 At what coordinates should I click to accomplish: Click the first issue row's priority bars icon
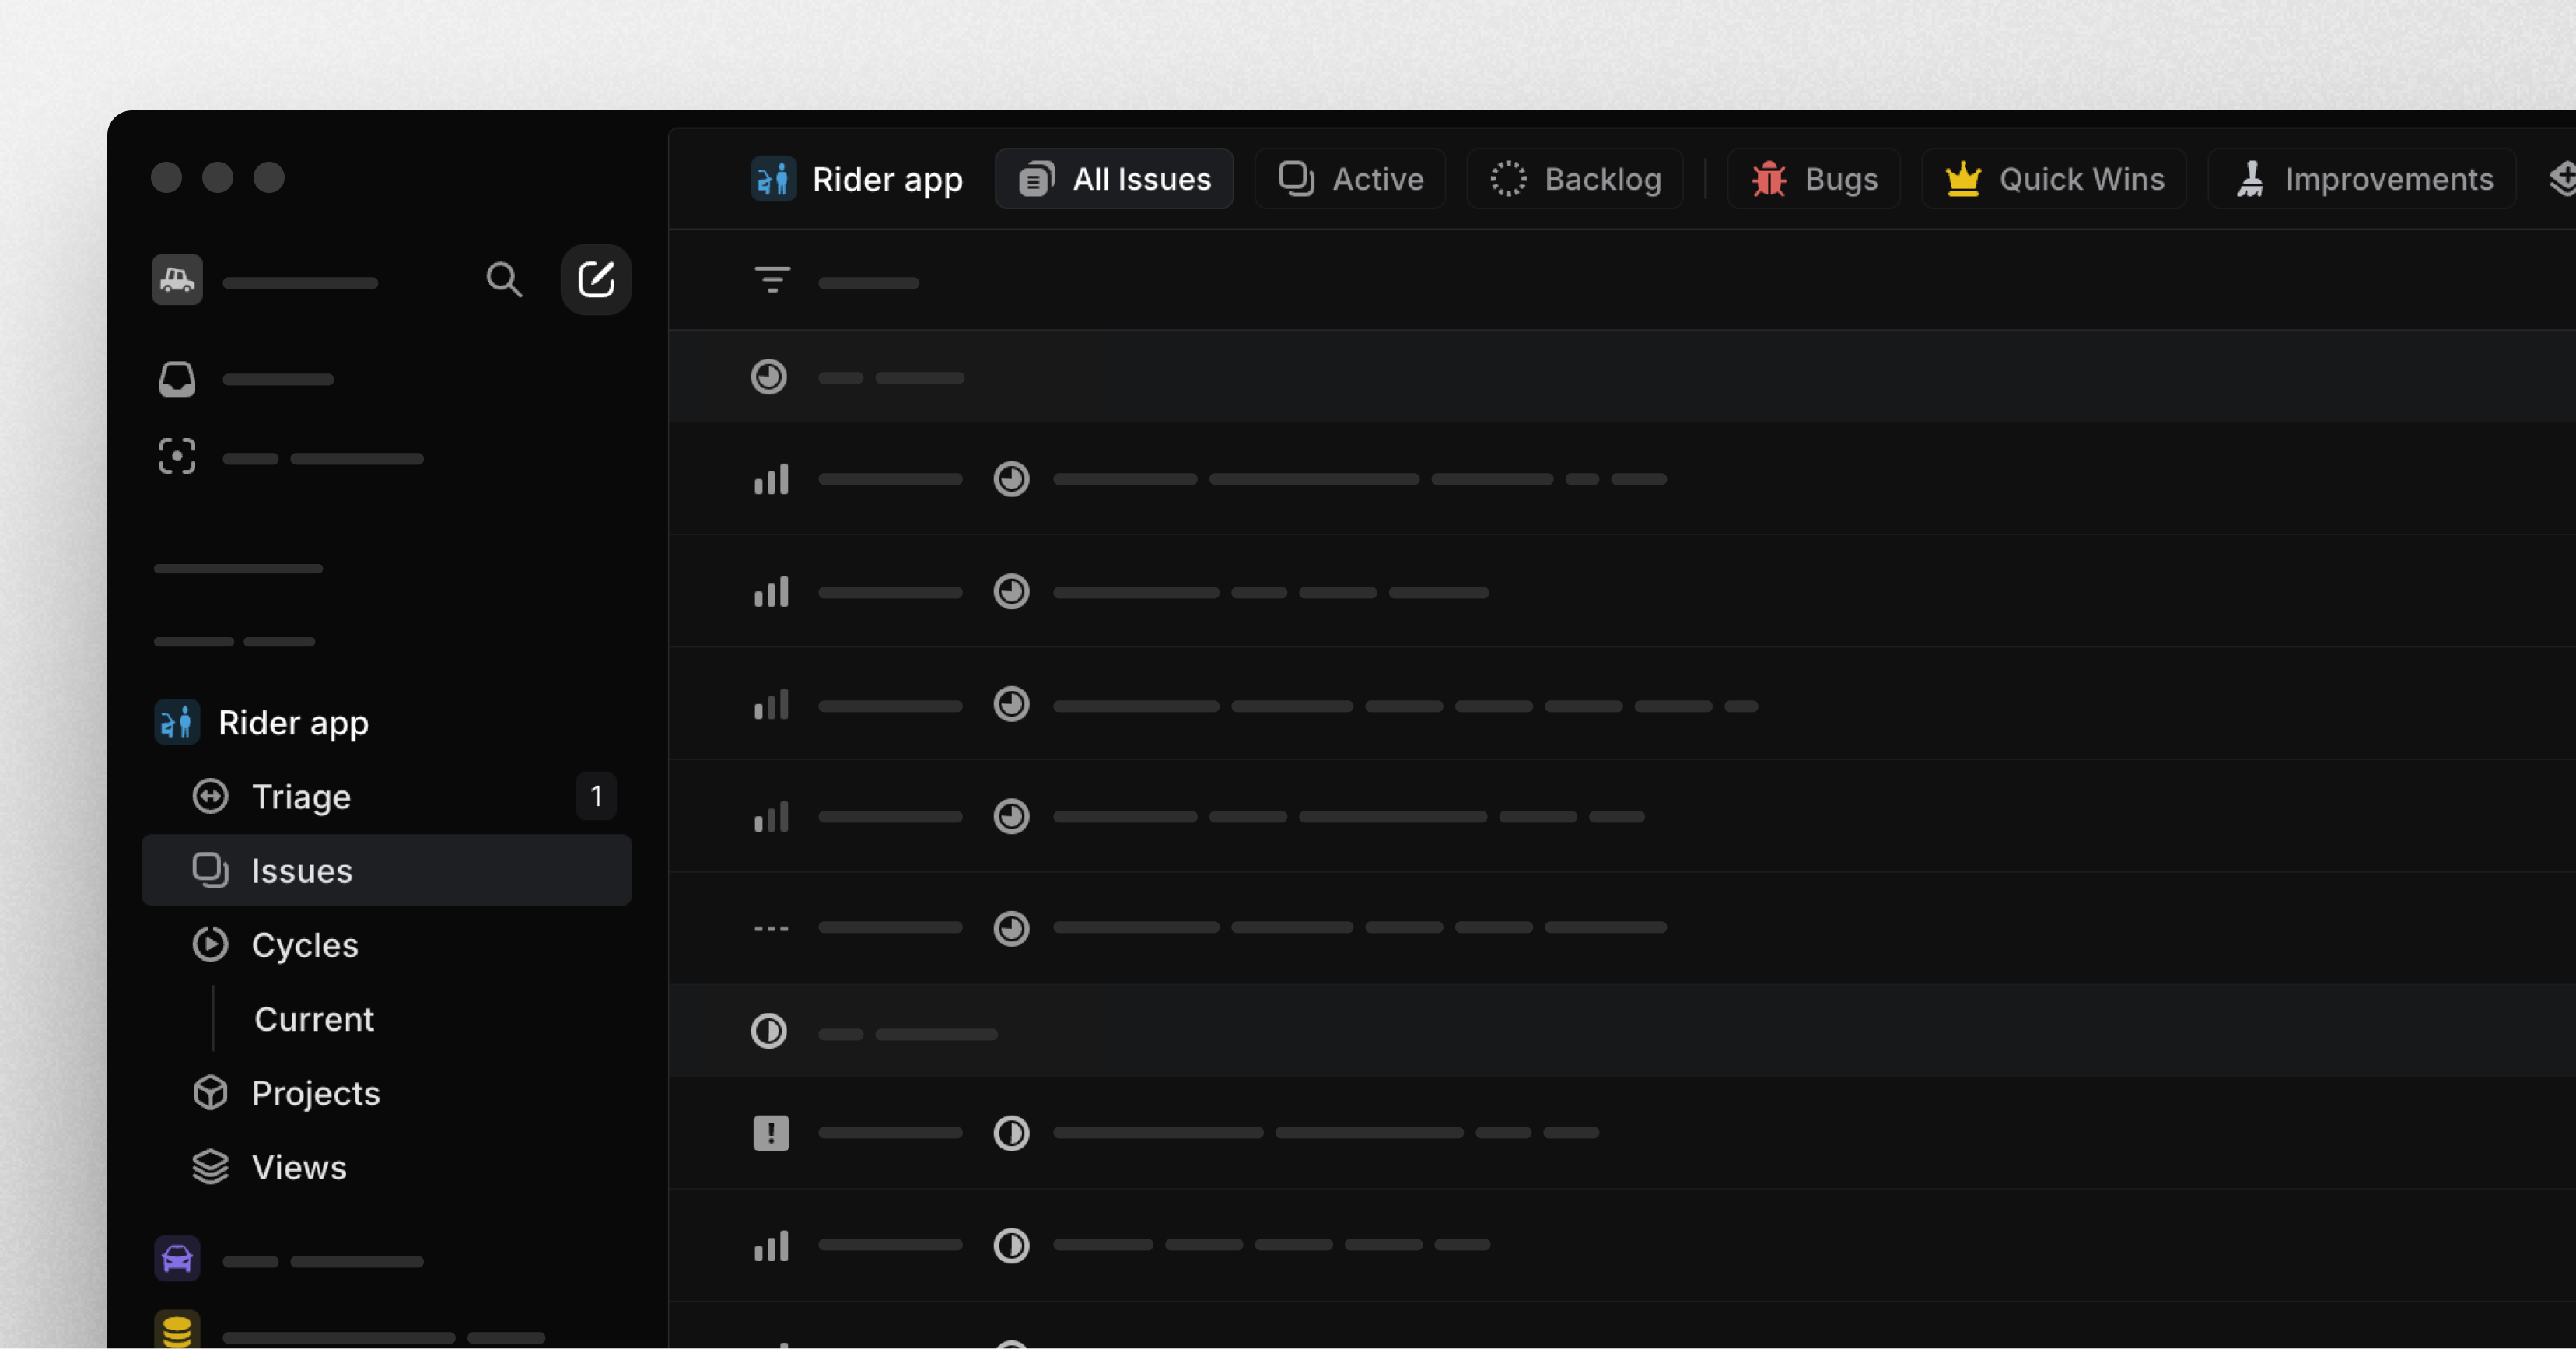771,479
